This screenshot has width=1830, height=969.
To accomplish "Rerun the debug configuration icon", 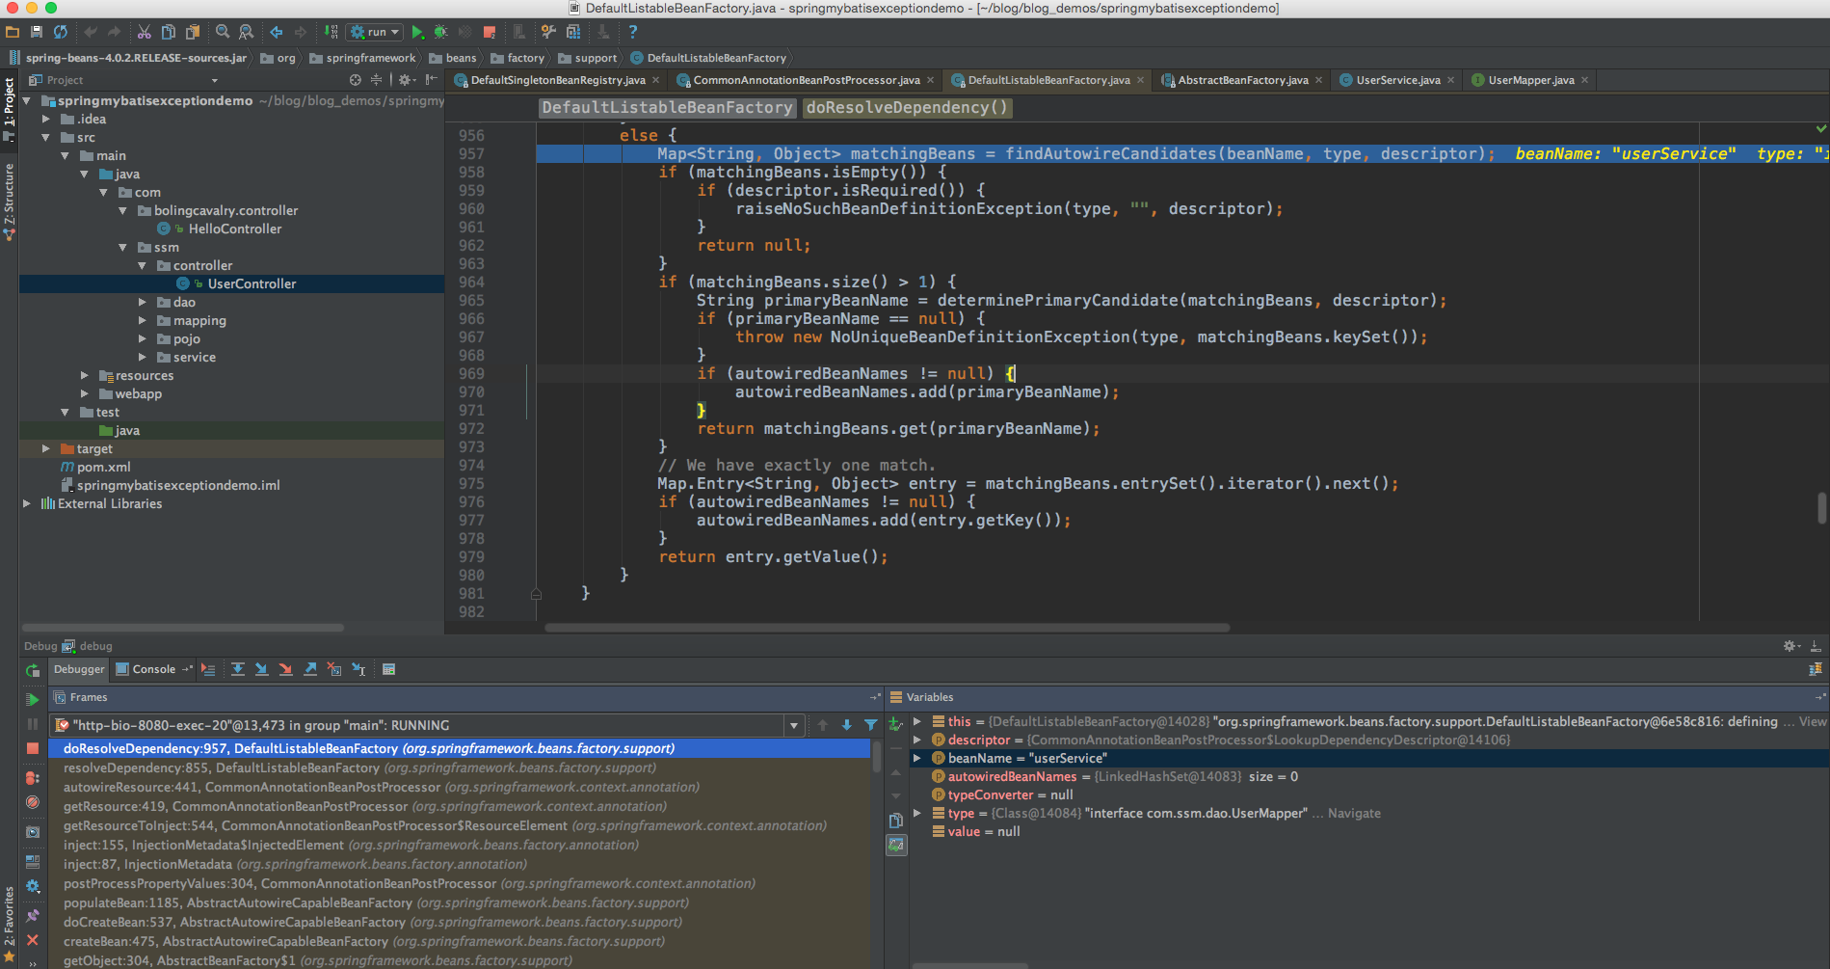I will point(33,670).
